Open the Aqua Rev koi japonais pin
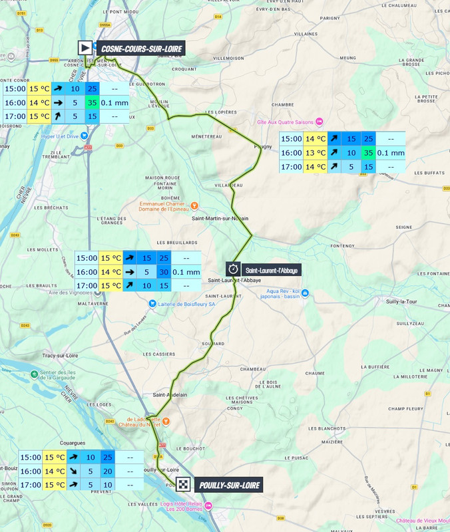 [305, 293]
